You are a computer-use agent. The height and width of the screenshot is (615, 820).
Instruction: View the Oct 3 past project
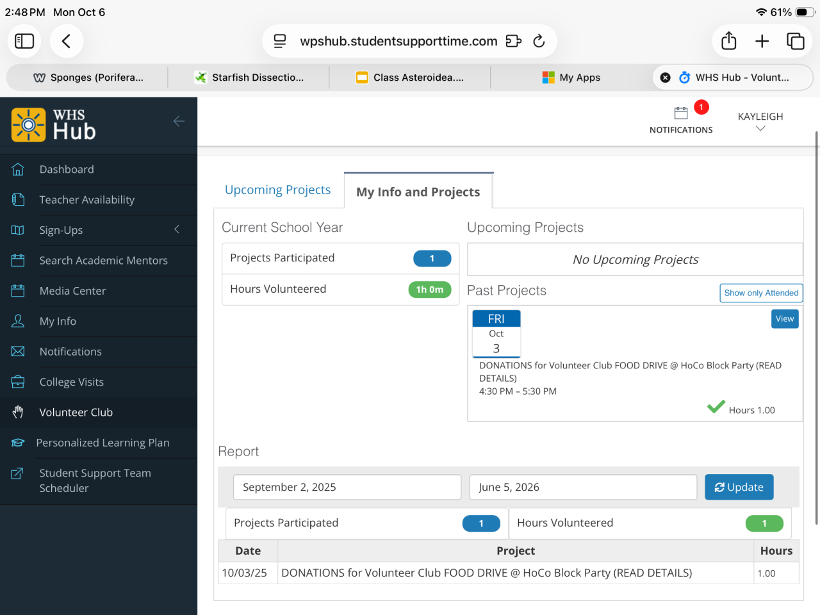pos(785,319)
